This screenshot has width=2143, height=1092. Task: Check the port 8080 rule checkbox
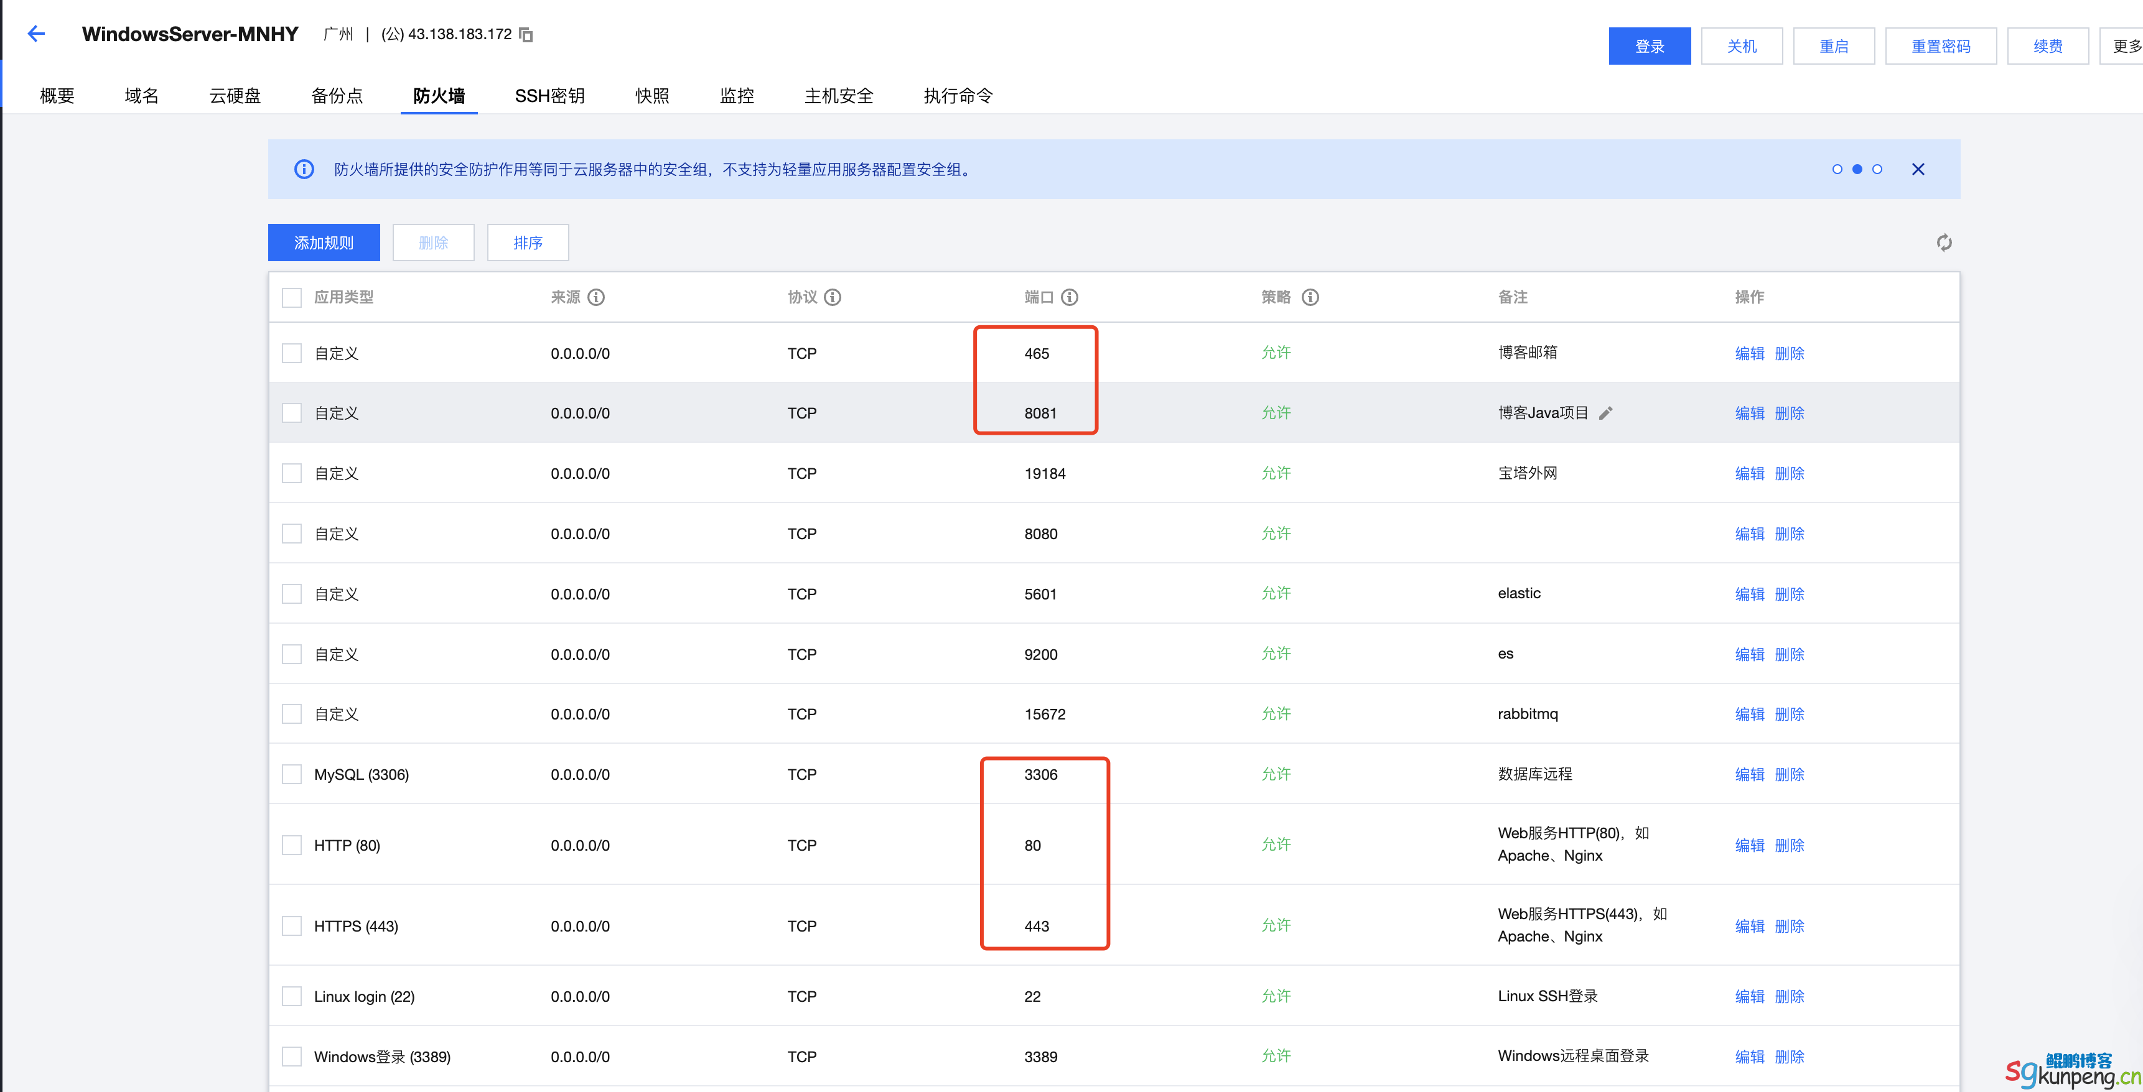292,534
